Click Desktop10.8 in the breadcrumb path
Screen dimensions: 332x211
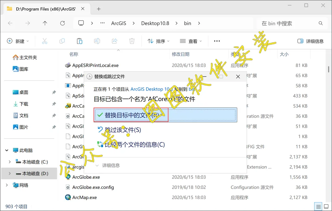click(155, 23)
